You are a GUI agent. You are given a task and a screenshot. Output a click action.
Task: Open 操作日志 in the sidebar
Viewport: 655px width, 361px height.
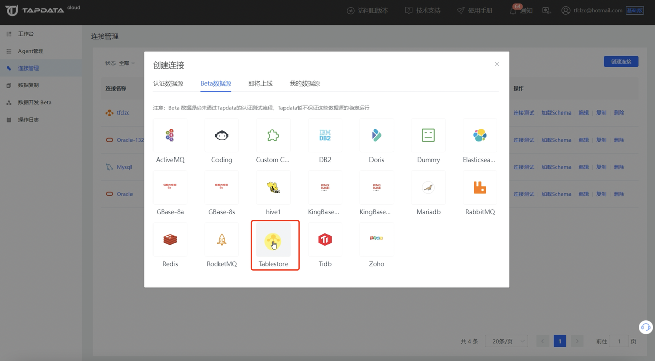tap(41, 120)
